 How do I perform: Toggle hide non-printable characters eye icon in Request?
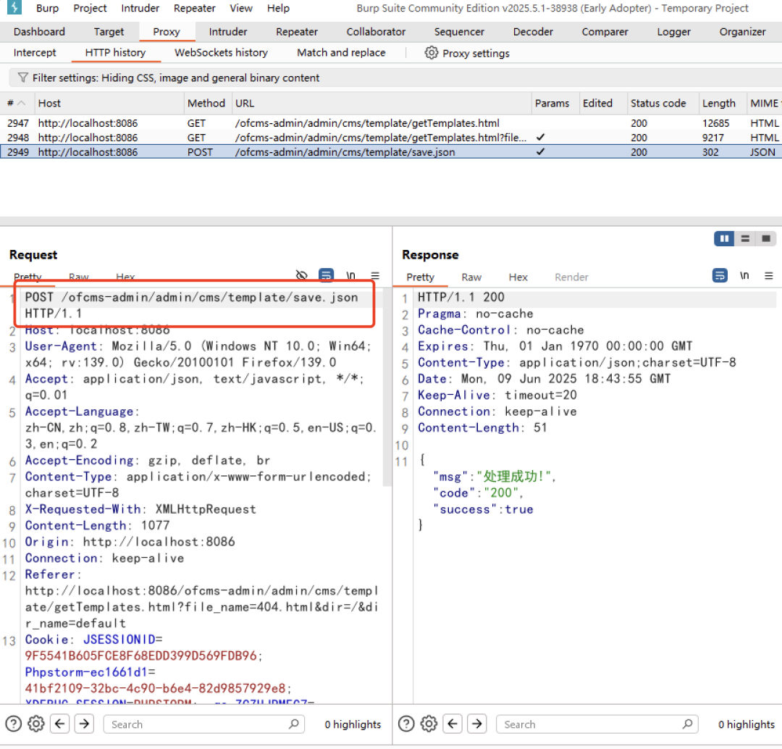[301, 275]
